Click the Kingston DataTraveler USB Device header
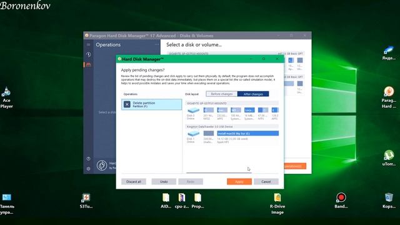 click(x=232, y=126)
